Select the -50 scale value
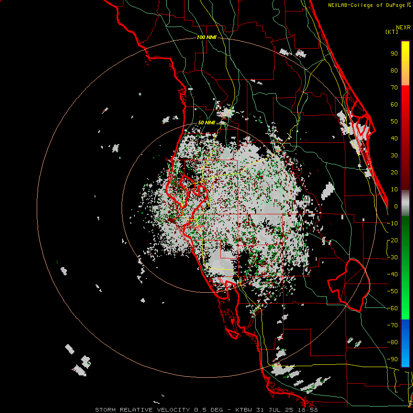This screenshot has width=413, height=413. pyautogui.click(x=392, y=291)
